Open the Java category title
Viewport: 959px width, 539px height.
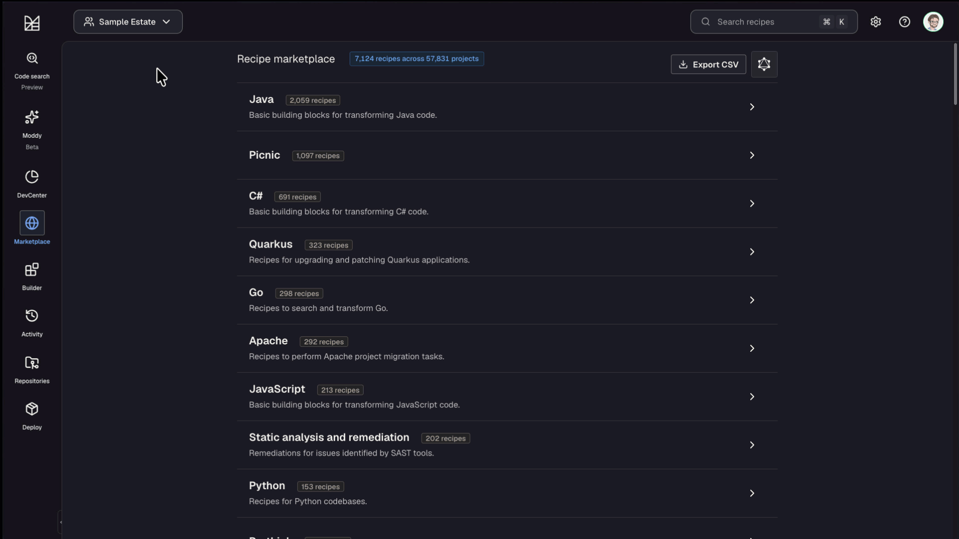[261, 99]
